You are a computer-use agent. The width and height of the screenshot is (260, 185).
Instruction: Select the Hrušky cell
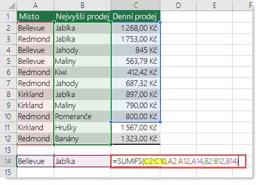pyautogui.click(x=82, y=128)
